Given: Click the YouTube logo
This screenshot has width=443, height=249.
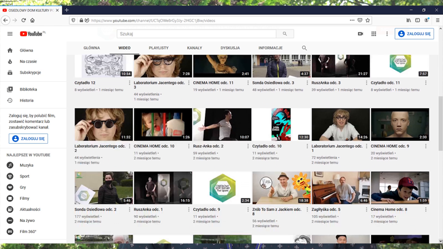Looking at the screenshot, I should pyautogui.click(x=32, y=34).
